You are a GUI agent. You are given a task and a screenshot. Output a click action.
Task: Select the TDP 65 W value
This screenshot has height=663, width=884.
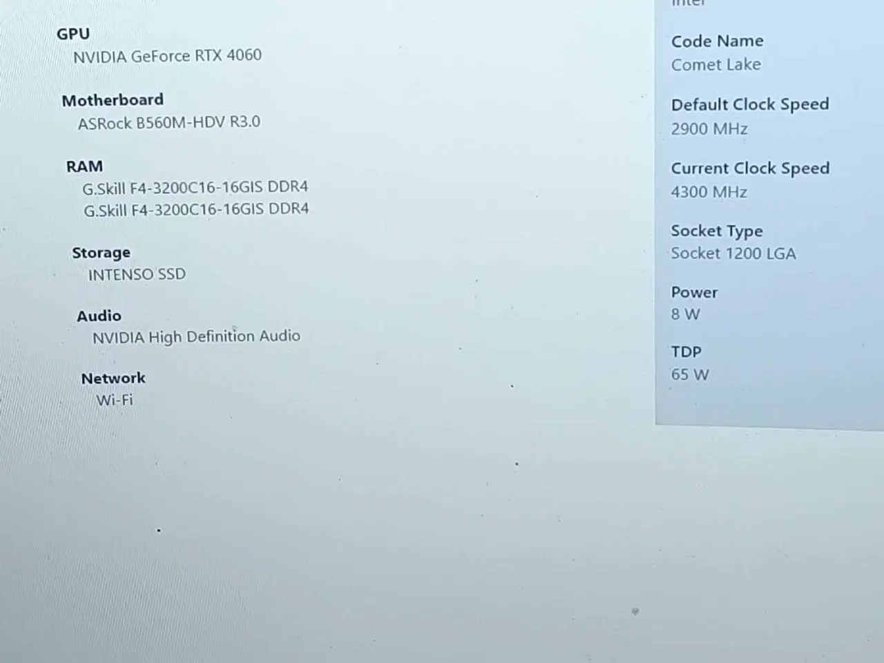pyautogui.click(x=690, y=374)
